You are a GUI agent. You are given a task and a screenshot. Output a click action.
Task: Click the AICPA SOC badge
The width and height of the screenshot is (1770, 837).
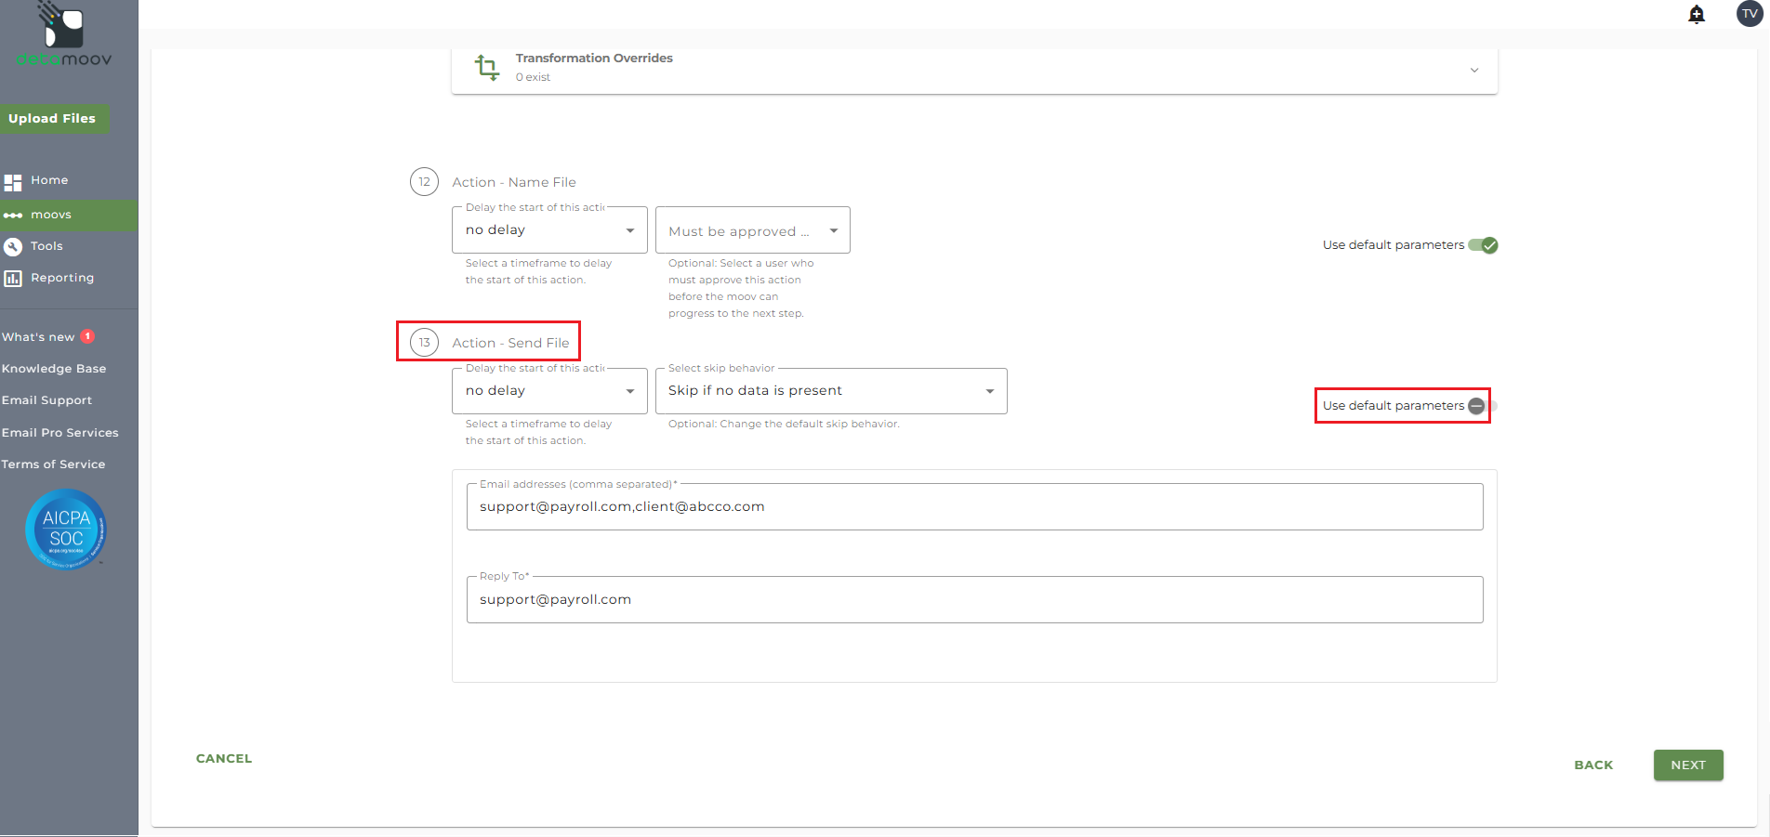(x=66, y=530)
